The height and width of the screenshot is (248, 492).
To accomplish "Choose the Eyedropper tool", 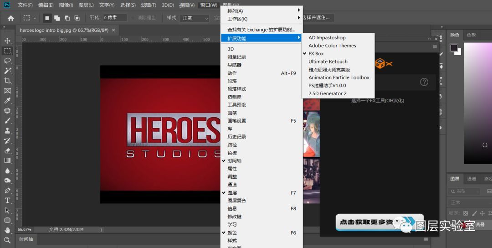I will pyautogui.click(x=7, y=101).
